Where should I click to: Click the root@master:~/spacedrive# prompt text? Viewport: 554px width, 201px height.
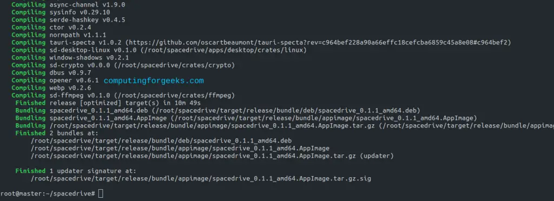click(x=48, y=193)
